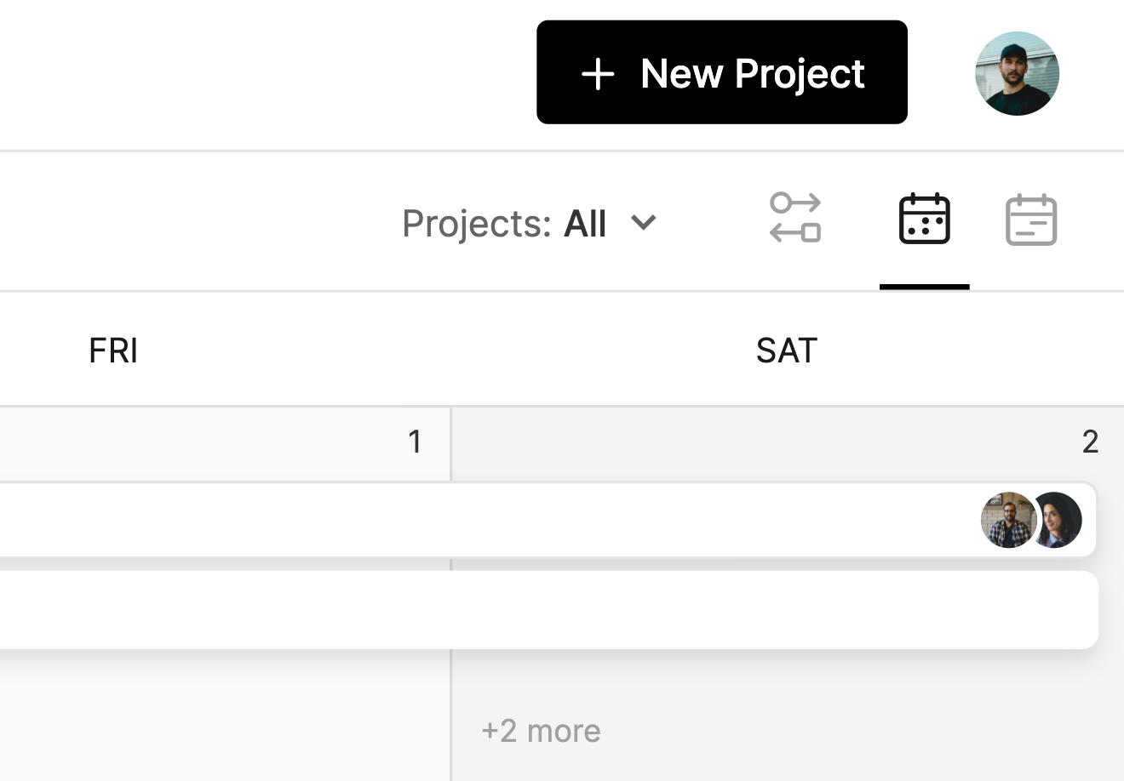
Task: Click the plaid-shirt man's avatar on event
Action: pyautogui.click(x=1006, y=520)
